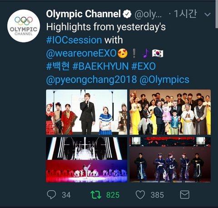Click the scrollbar at the right edge

(x=217, y=14)
